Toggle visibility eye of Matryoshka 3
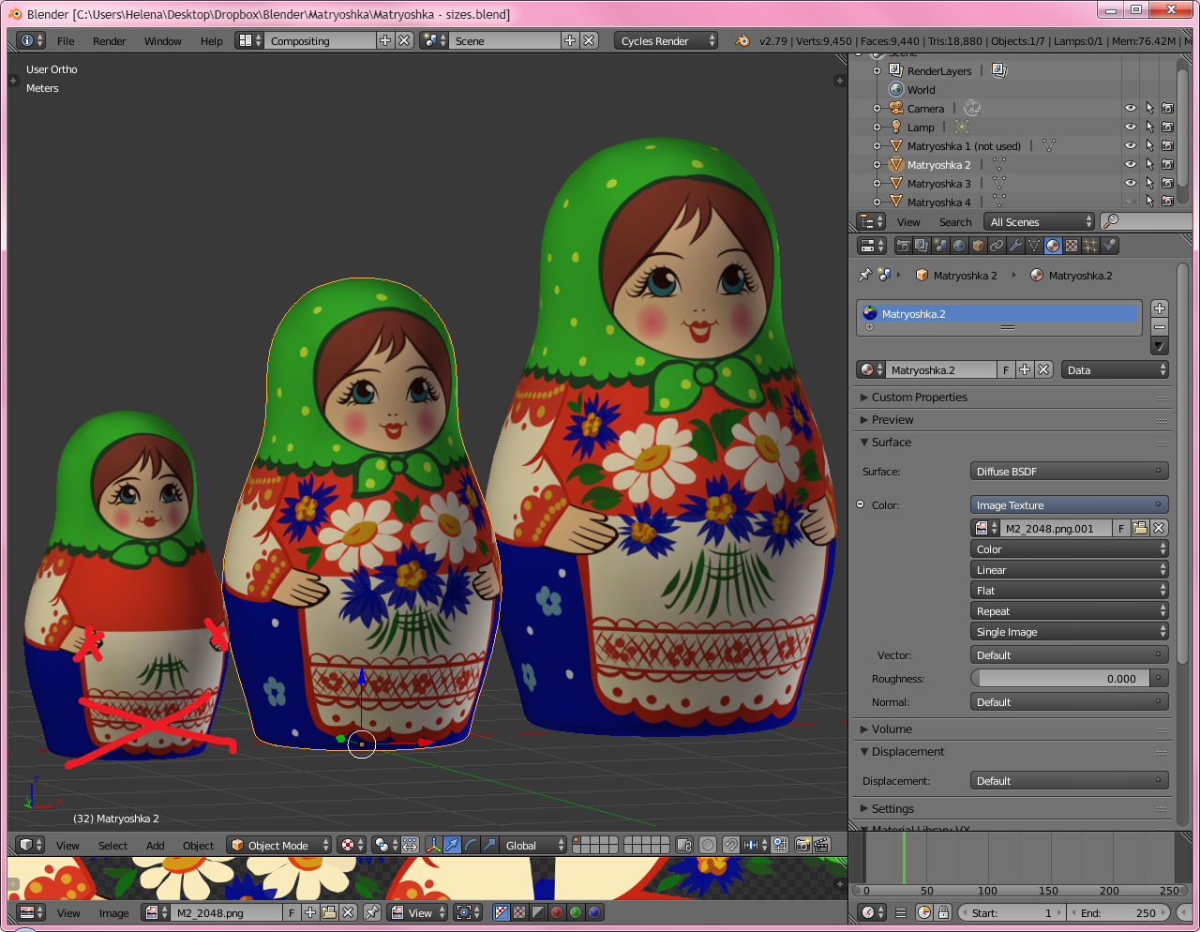This screenshot has height=932, width=1200. (x=1131, y=183)
